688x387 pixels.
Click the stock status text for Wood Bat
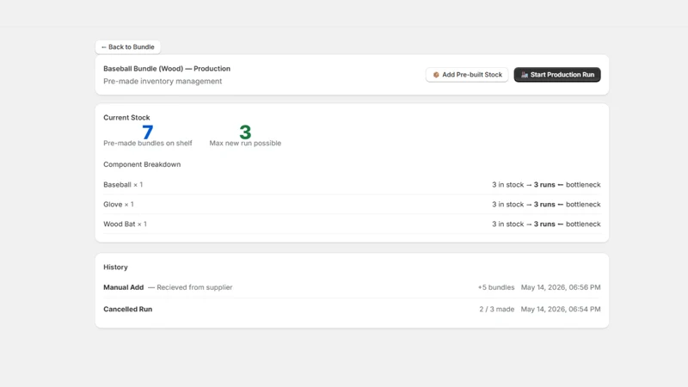[546, 224]
